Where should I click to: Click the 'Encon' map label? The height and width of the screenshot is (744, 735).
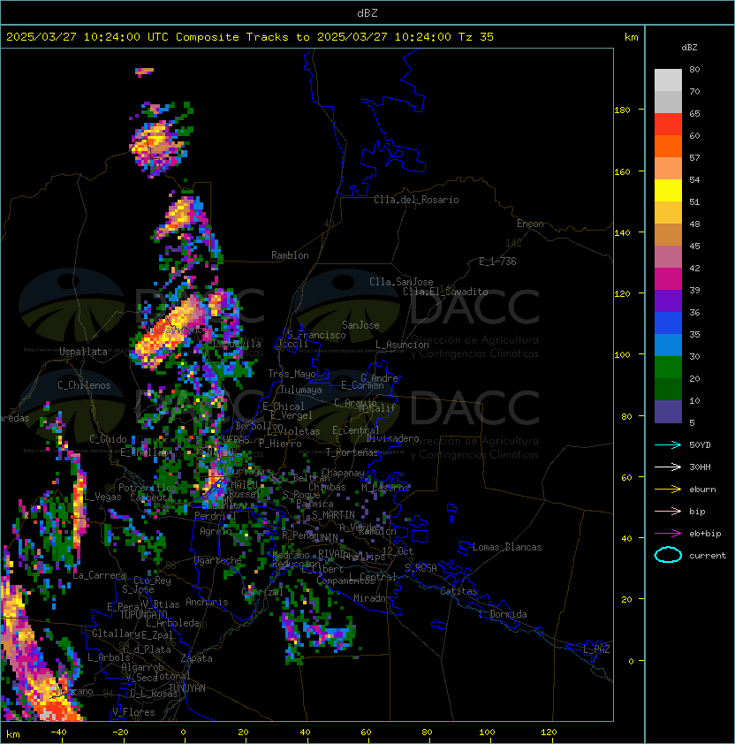pos(530,224)
